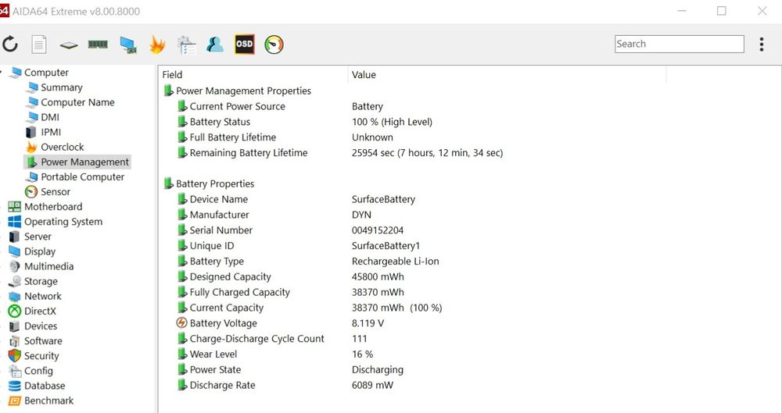The width and height of the screenshot is (782, 413).
Task: Open the Summary page
Action: click(x=61, y=87)
